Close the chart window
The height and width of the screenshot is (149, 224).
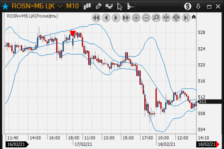(218, 6)
